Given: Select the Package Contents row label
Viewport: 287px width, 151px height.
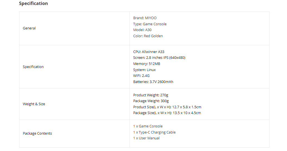Looking at the screenshot, I should click(37, 134).
